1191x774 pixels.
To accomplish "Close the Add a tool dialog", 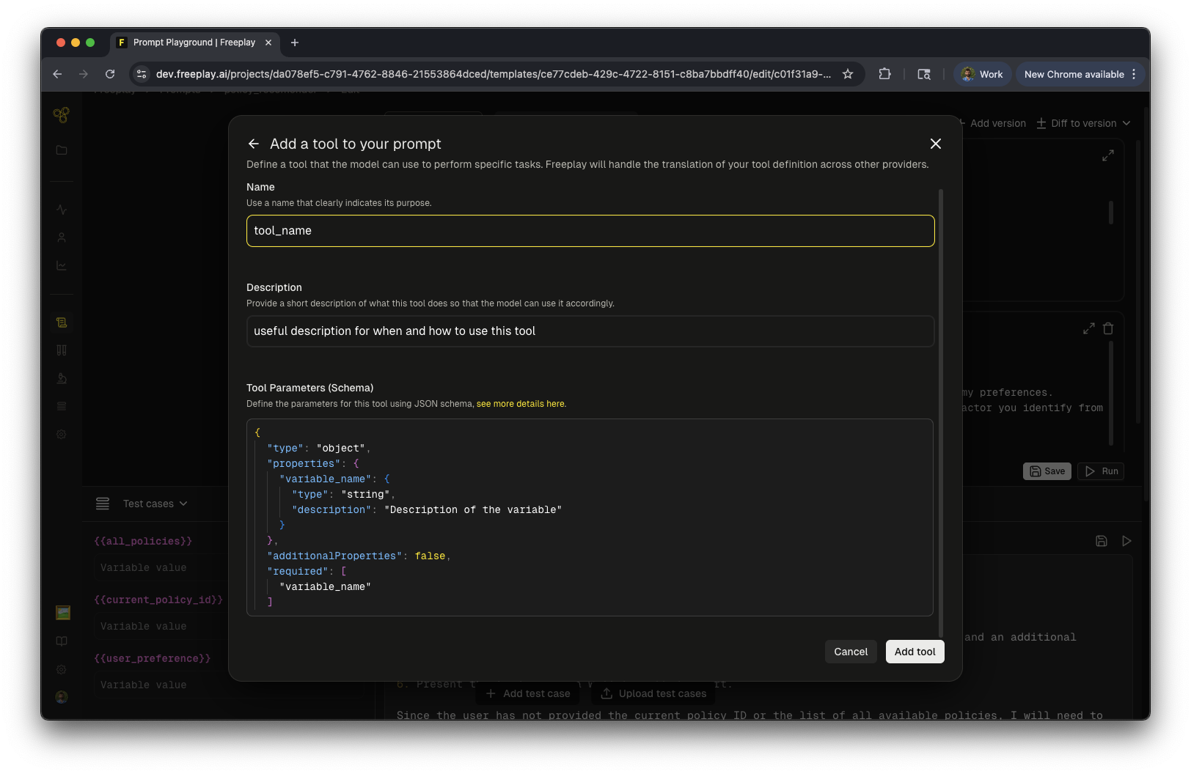I will point(935,144).
